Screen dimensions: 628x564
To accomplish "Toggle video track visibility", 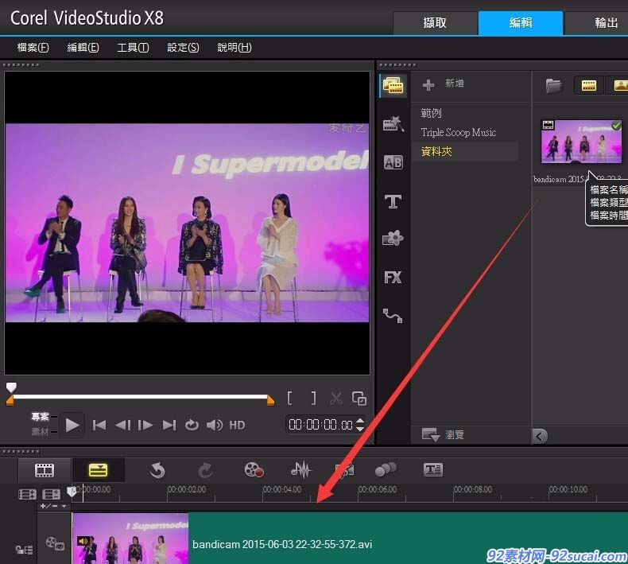I will tap(55, 543).
